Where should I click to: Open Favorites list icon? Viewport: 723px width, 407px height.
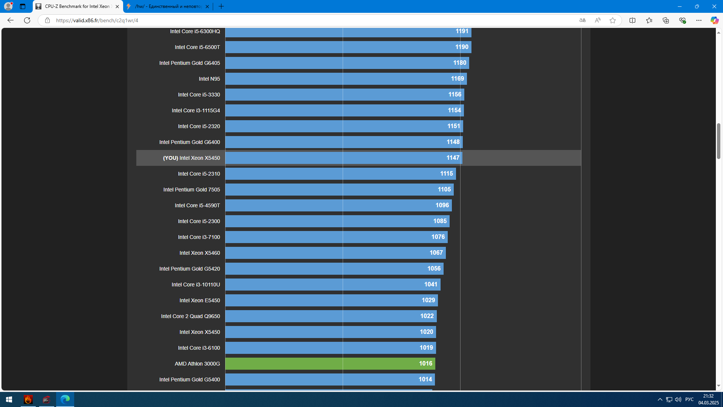(649, 20)
